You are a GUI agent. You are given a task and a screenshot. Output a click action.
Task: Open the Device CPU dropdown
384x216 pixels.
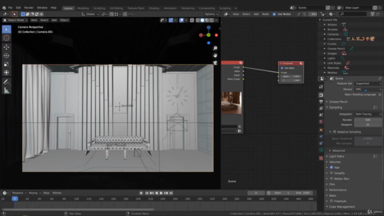pos(368,89)
